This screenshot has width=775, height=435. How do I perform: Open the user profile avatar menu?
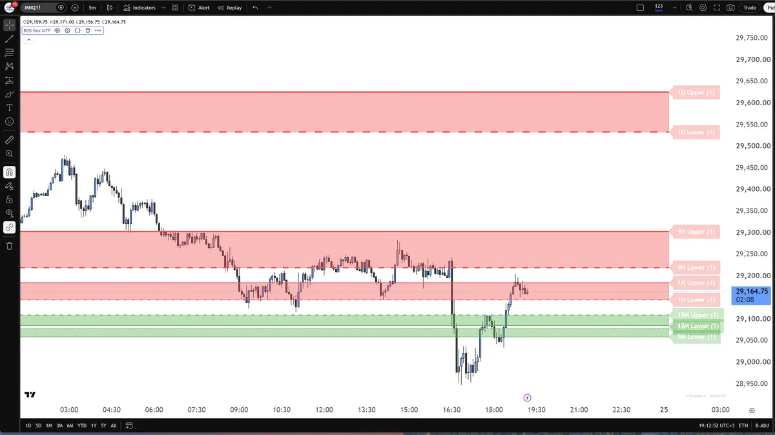click(x=10, y=8)
